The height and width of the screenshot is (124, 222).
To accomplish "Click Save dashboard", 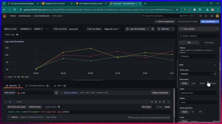I will (208, 21).
